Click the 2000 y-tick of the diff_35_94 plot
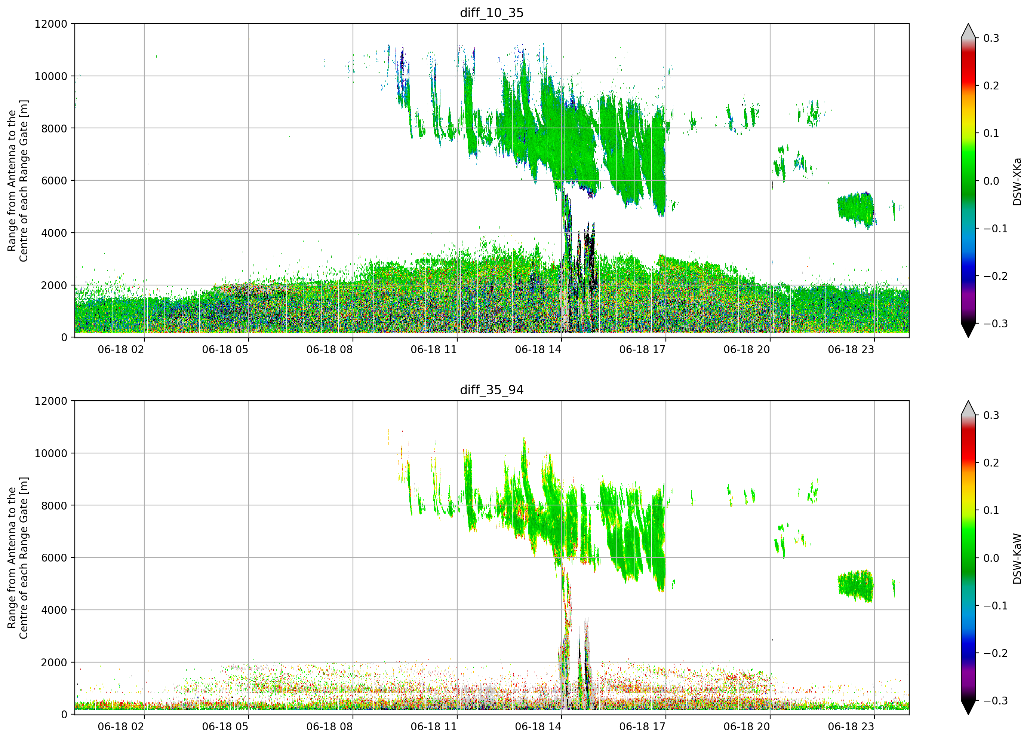The height and width of the screenshot is (740, 1030). [54, 663]
